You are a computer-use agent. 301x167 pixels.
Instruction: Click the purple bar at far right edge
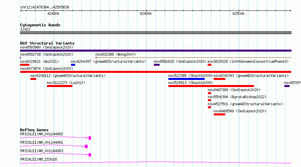pyautogui.click(x=287, y=86)
